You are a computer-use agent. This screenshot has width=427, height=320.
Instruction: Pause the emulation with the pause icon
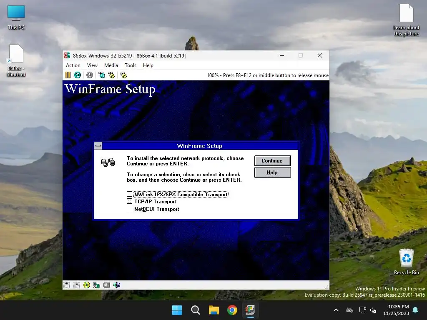[68, 75]
